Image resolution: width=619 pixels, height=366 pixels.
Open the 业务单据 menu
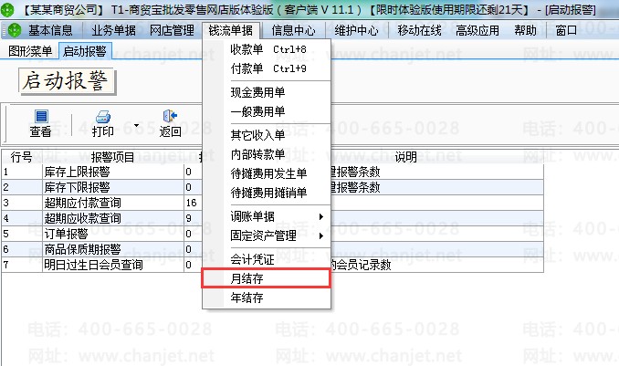pyautogui.click(x=113, y=30)
